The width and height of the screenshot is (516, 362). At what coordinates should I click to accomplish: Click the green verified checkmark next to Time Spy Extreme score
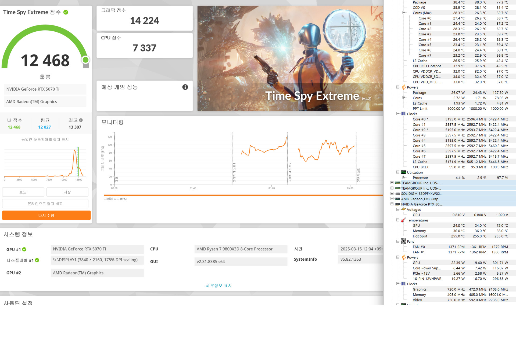click(66, 12)
